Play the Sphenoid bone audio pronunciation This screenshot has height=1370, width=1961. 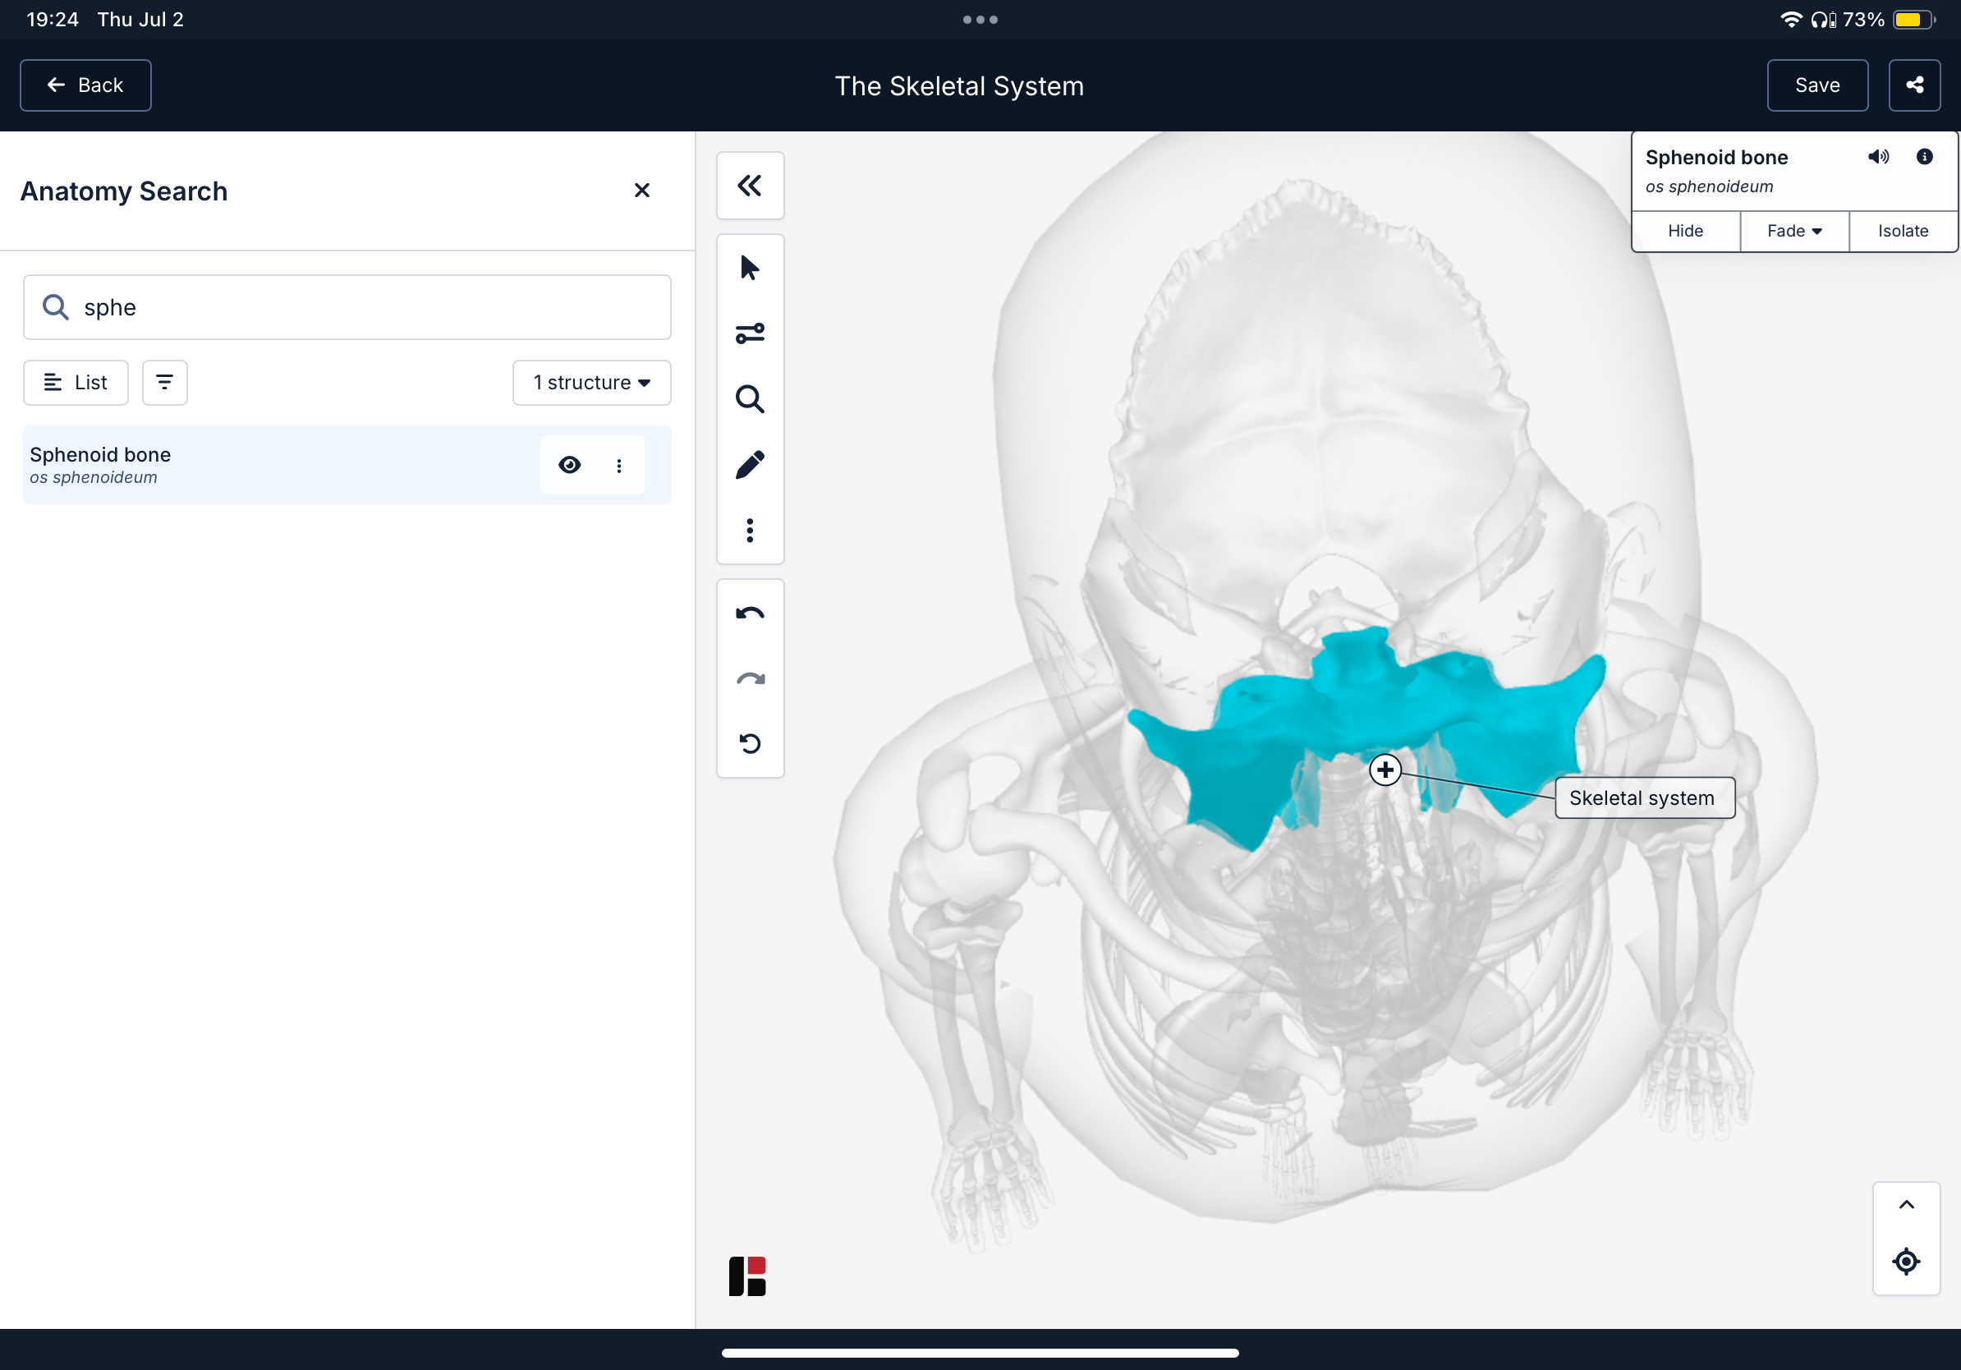tap(1878, 156)
